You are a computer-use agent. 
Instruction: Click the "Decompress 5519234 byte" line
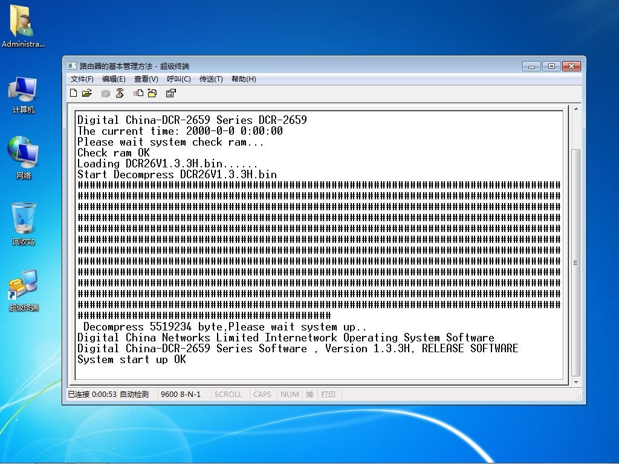(x=225, y=327)
